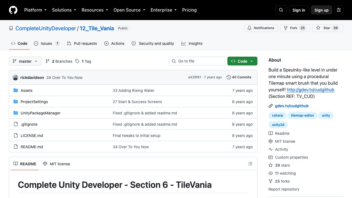Click the fork icon beside 25 forks
The width and height of the screenshot is (352, 198).
point(271,181)
